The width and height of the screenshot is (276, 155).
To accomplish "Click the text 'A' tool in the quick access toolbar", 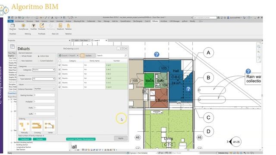I will tap(52, 18).
